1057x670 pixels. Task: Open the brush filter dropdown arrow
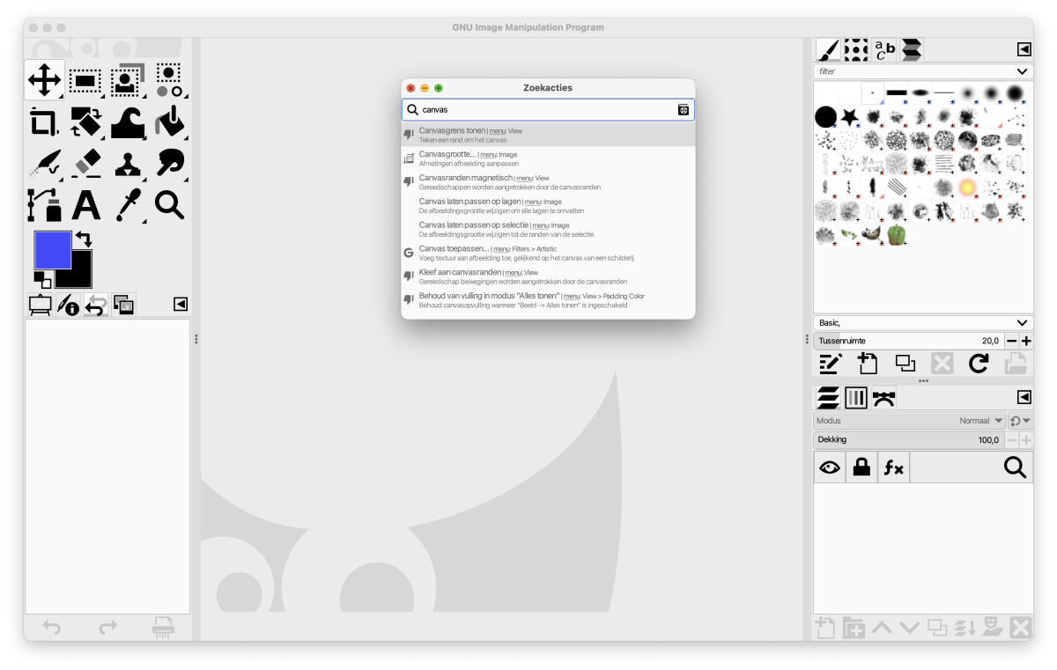point(1022,71)
